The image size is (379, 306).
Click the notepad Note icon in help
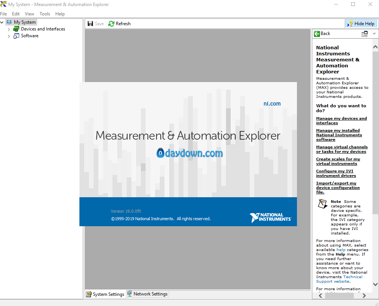pyautogui.click(x=323, y=204)
